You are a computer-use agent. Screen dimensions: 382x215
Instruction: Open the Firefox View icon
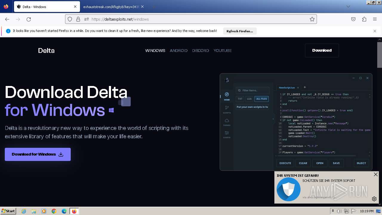pos(6,7)
